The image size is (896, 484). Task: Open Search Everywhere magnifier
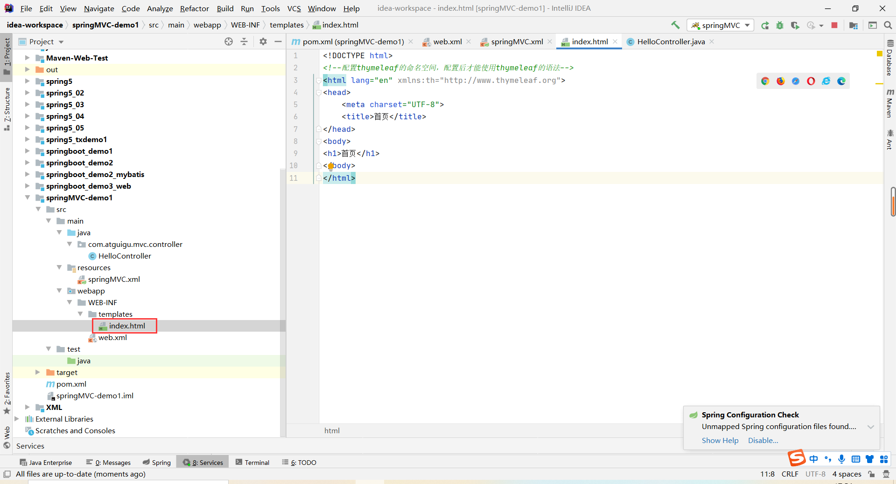tap(888, 26)
